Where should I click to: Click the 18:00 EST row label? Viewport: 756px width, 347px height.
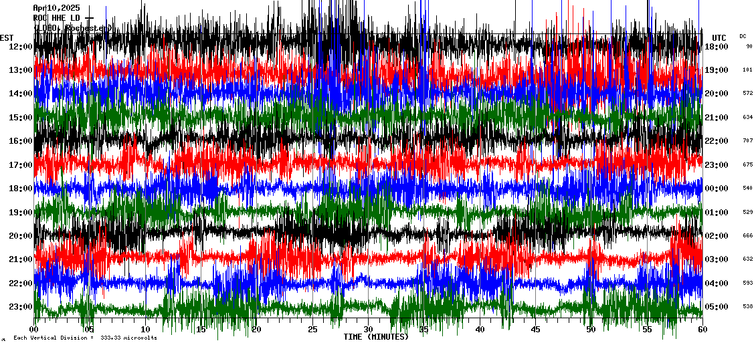click(x=21, y=189)
